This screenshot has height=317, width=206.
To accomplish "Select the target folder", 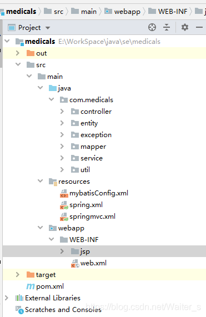I will click(46, 275).
